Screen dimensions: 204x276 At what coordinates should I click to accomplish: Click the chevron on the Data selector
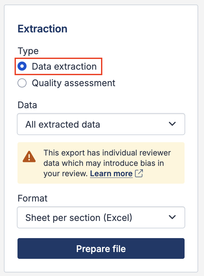click(173, 124)
